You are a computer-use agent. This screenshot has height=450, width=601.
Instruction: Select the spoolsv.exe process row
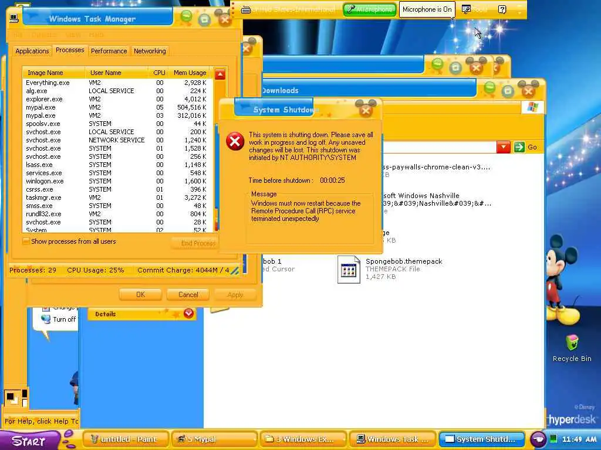(117, 124)
